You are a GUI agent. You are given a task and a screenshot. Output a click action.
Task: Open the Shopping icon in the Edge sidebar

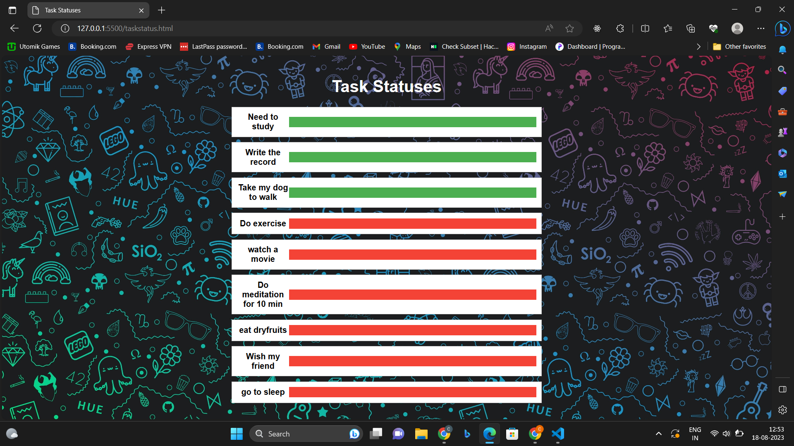click(x=782, y=91)
